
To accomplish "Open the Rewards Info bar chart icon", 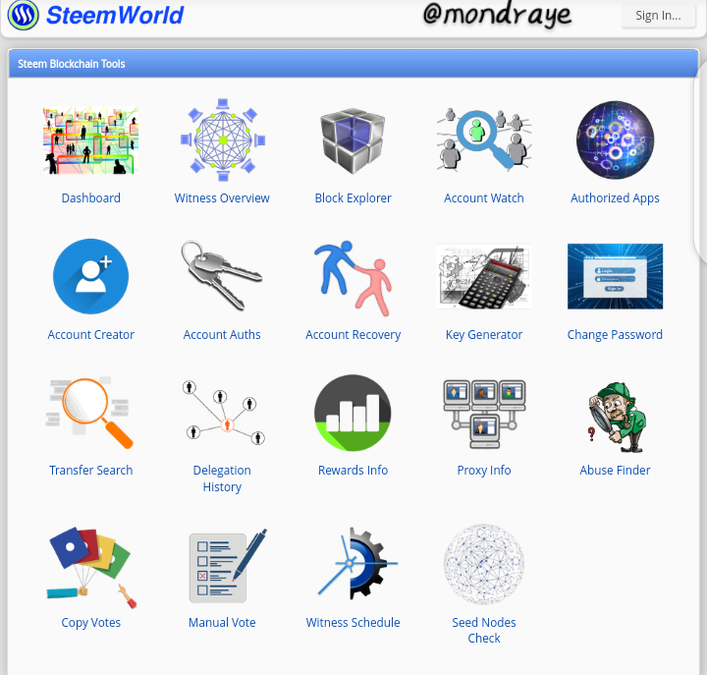I will 353,413.
